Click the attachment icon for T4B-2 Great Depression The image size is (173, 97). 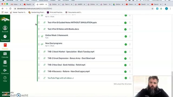(44, 58)
